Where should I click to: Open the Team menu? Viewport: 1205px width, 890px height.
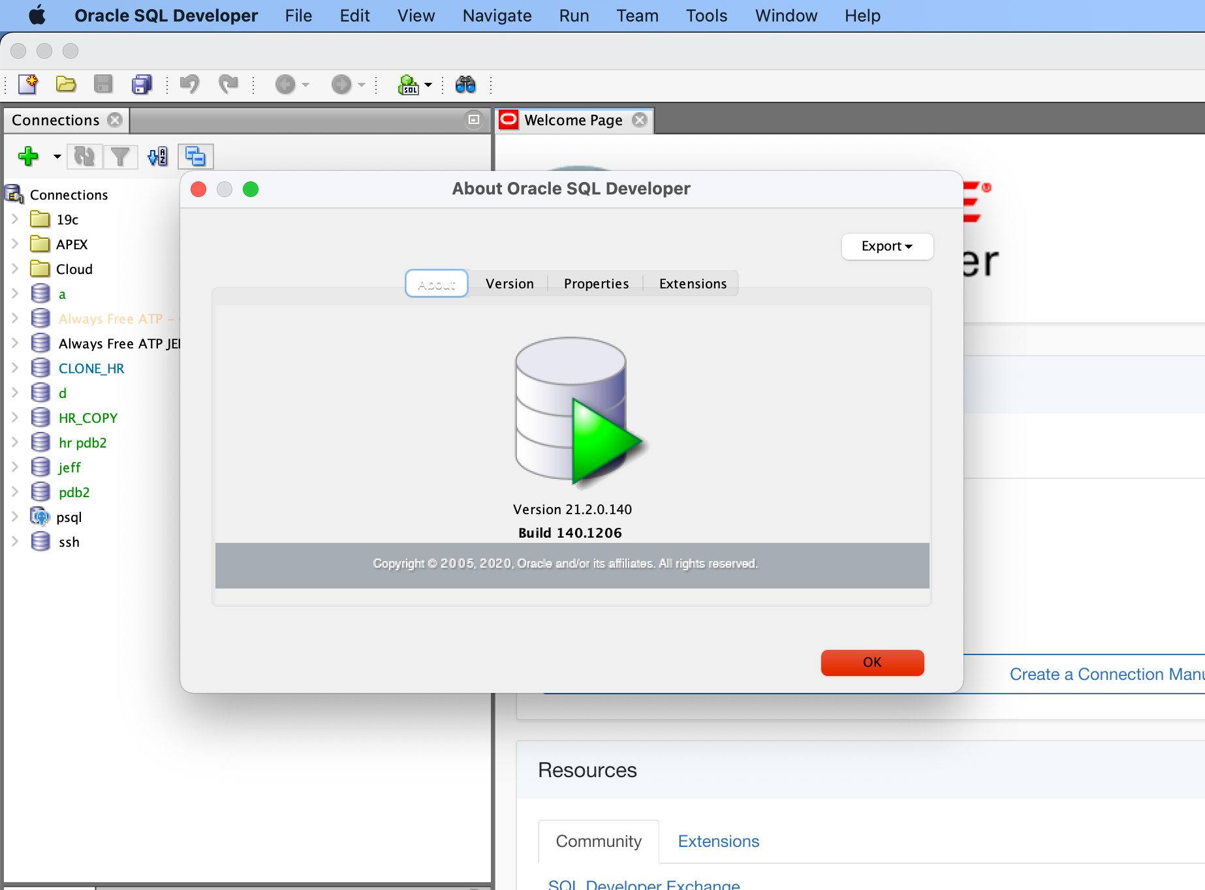637,16
